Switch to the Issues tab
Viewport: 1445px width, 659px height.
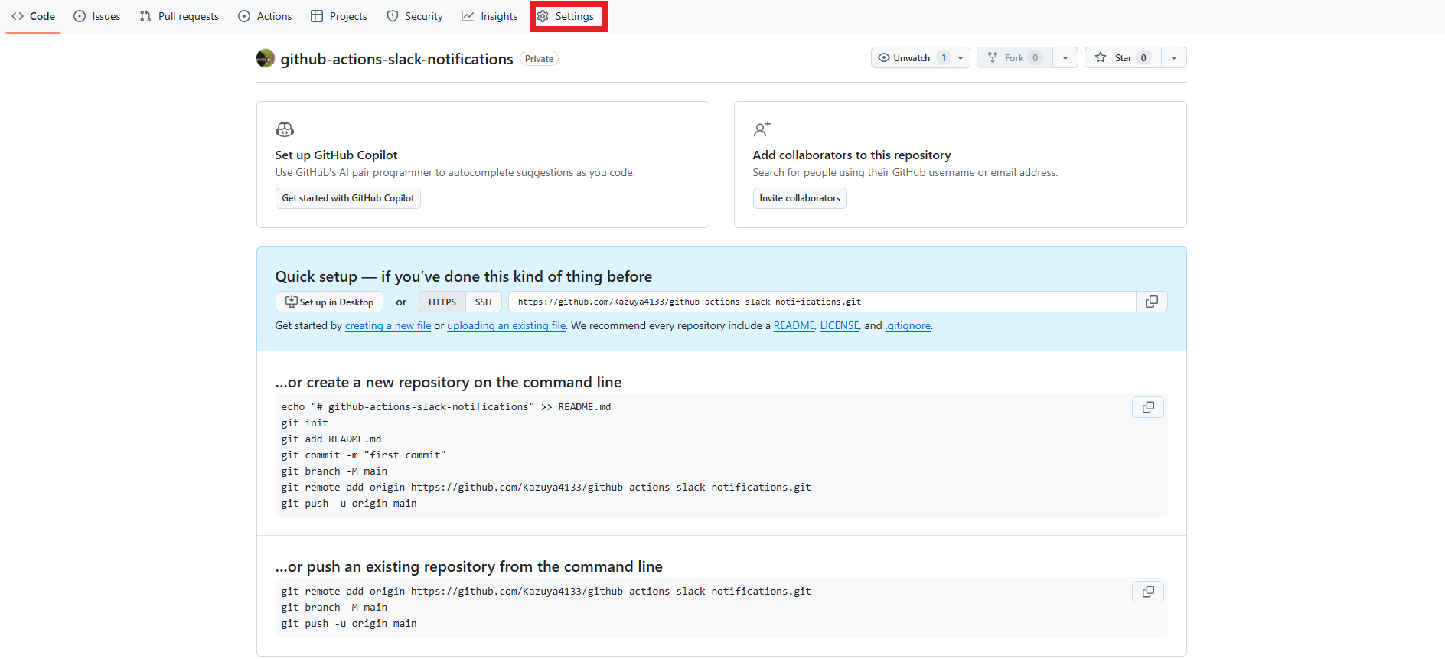tap(97, 16)
